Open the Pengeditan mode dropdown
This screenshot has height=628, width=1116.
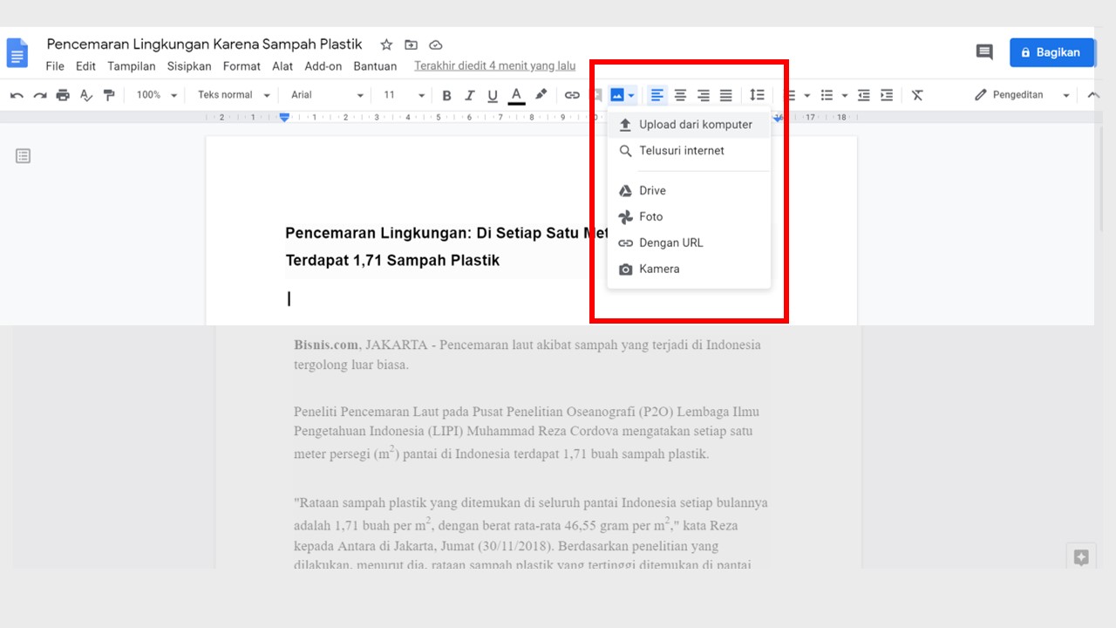(1022, 95)
